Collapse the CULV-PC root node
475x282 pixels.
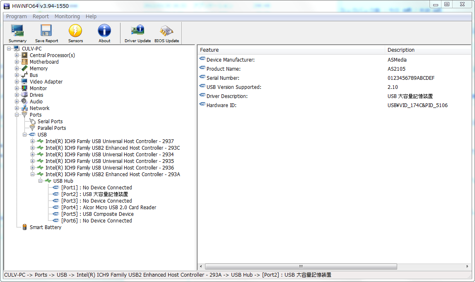pos(9,48)
